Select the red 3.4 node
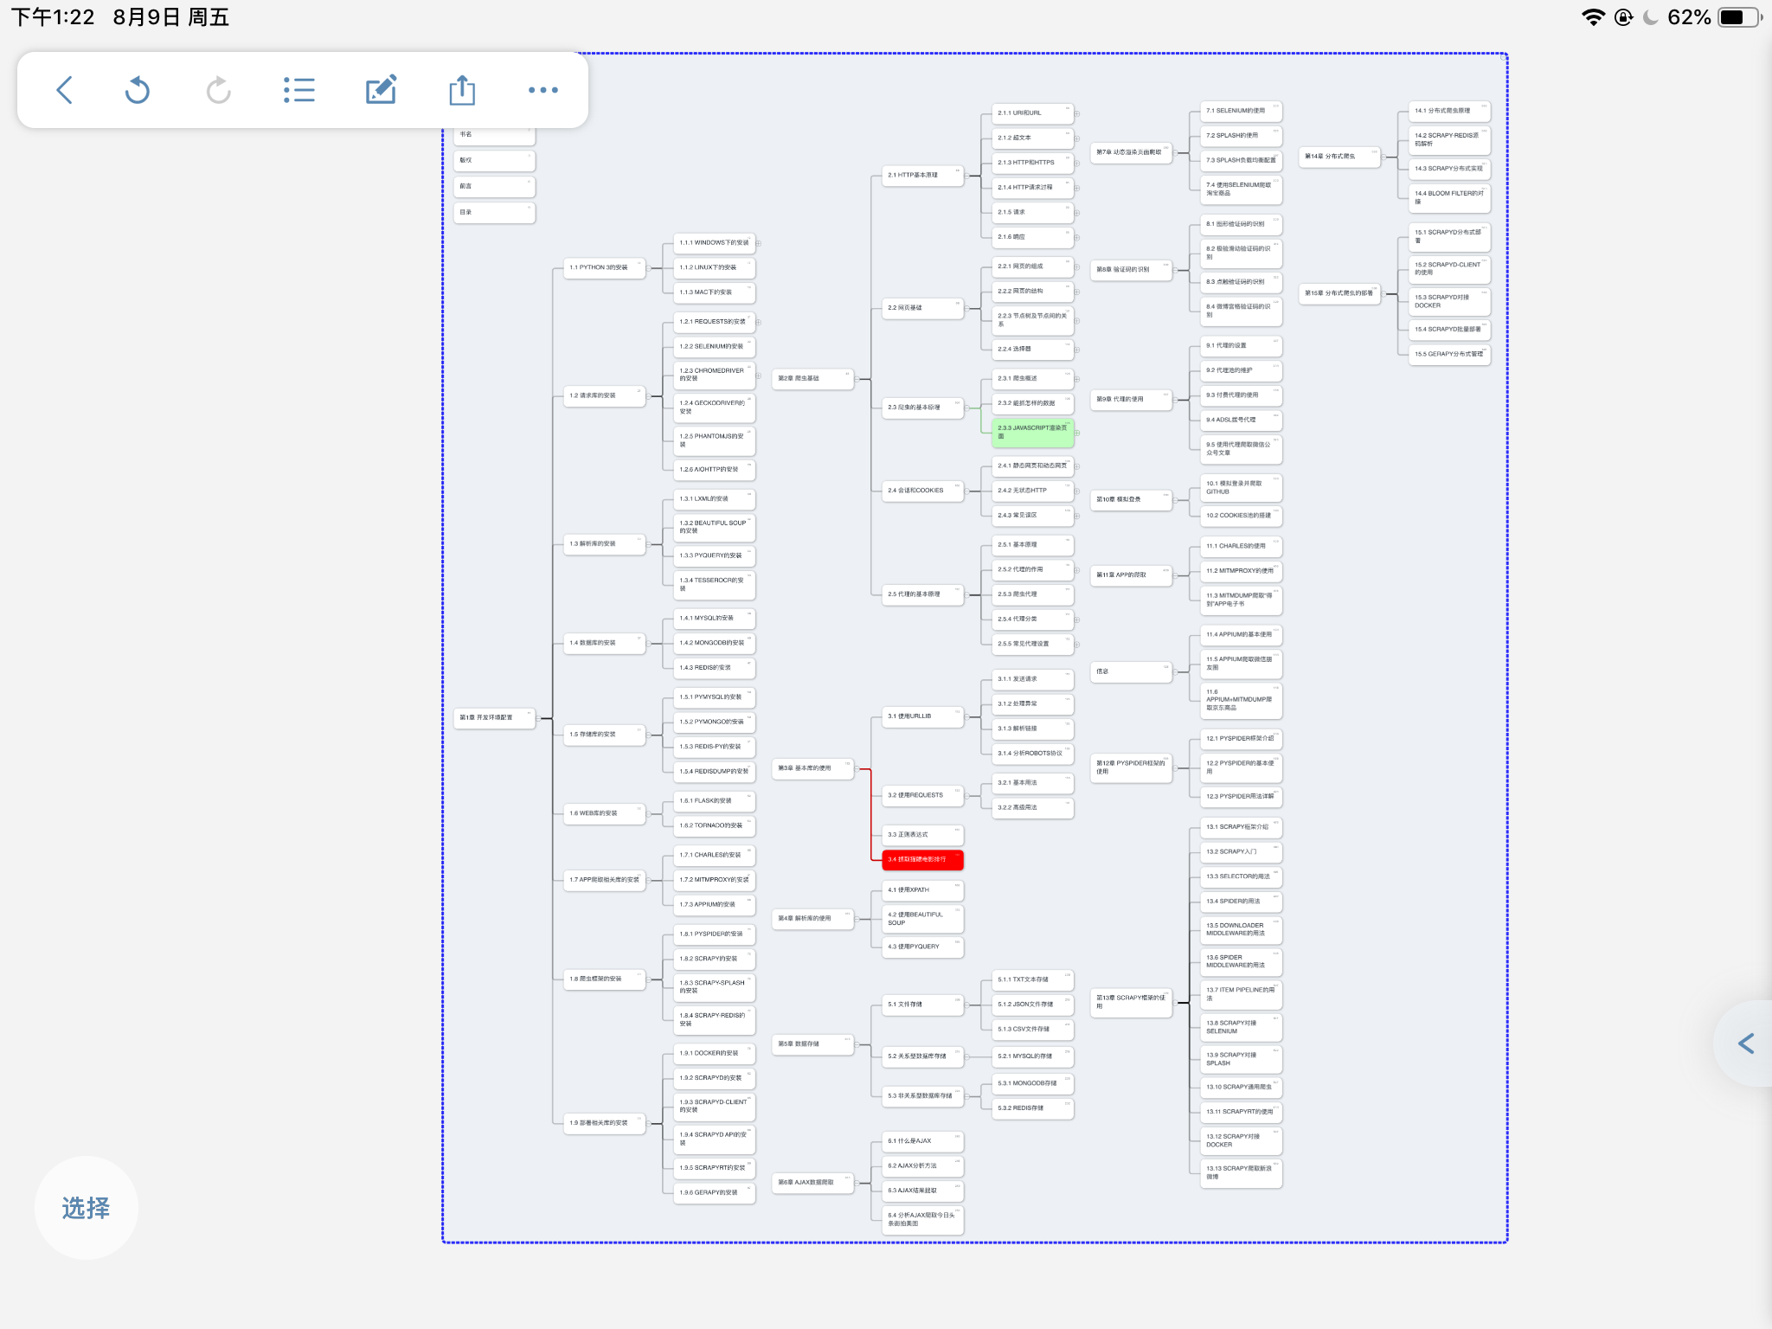 click(x=922, y=860)
